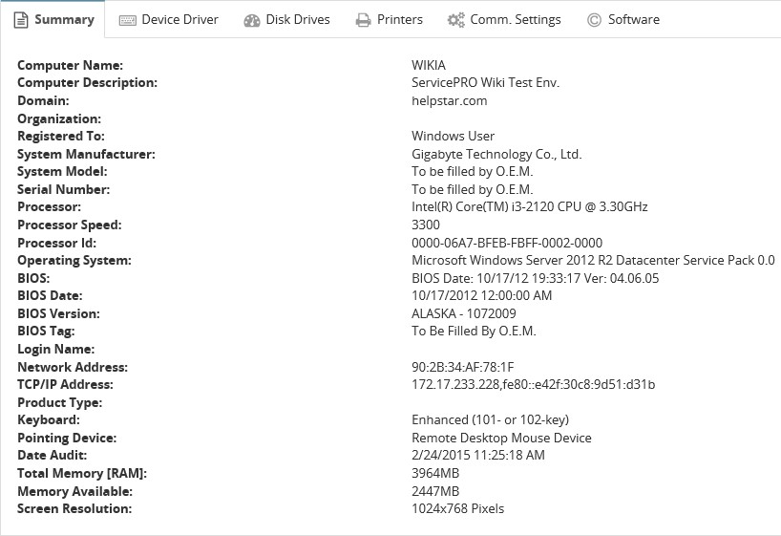The width and height of the screenshot is (781, 536).
Task: Go to the Comm. Settings tab
Action: [516, 19]
